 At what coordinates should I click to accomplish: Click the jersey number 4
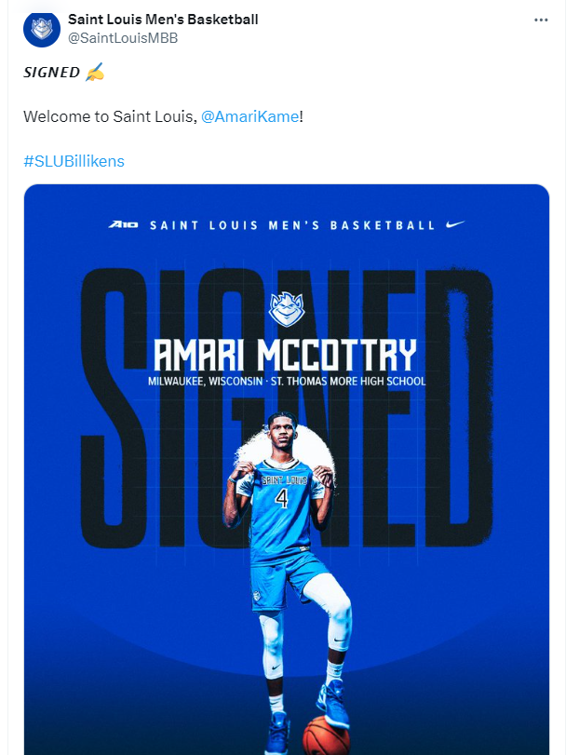pyautogui.click(x=281, y=499)
